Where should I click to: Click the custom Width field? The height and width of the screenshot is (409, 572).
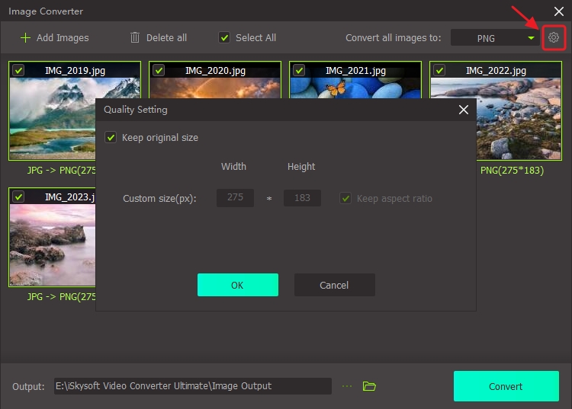(x=235, y=198)
